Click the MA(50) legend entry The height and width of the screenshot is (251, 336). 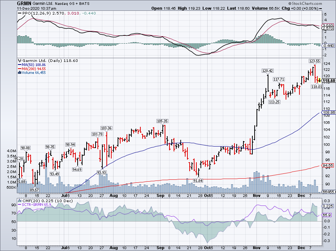click(31, 65)
